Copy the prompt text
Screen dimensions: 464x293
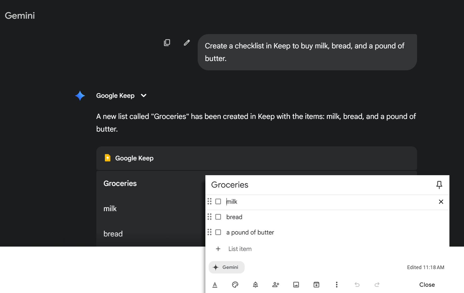(167, 42)
